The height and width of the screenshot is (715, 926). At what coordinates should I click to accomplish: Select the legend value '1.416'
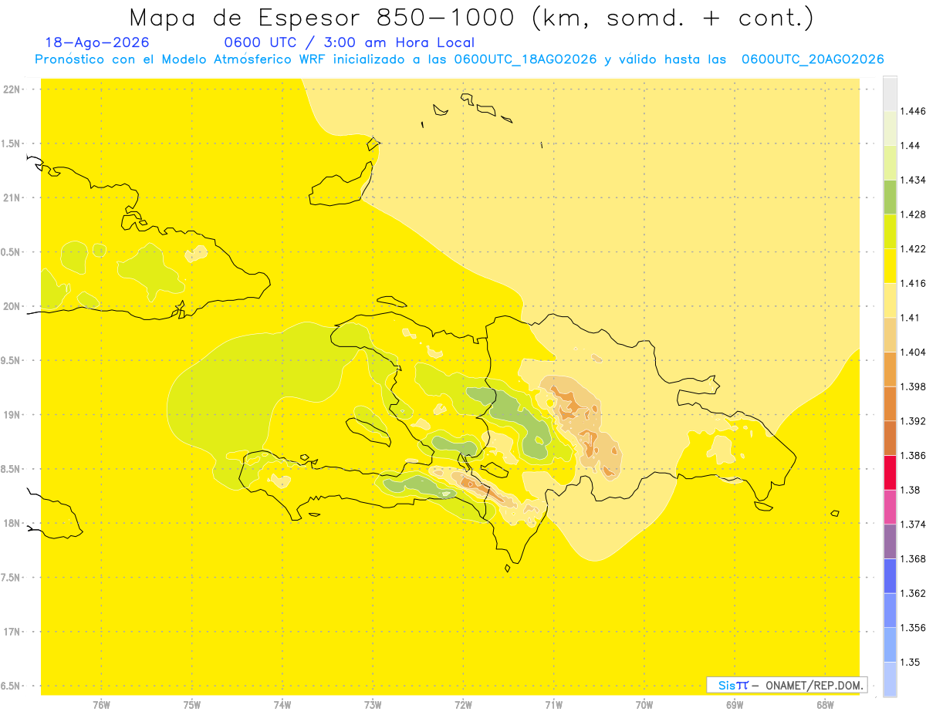pos(913,284)
